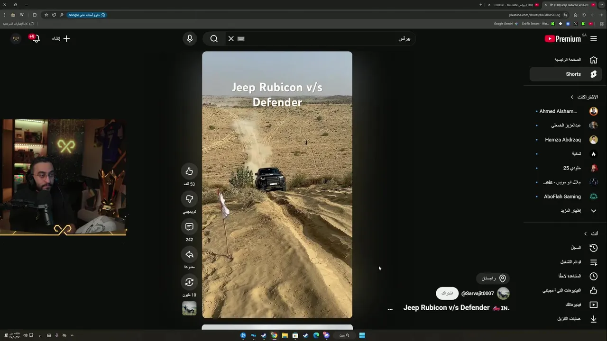Image resolution: width=607 pixels, height=341 pixels.
Task: Open the جلال ابو مويس channel
Action: [x=566, y=182]
